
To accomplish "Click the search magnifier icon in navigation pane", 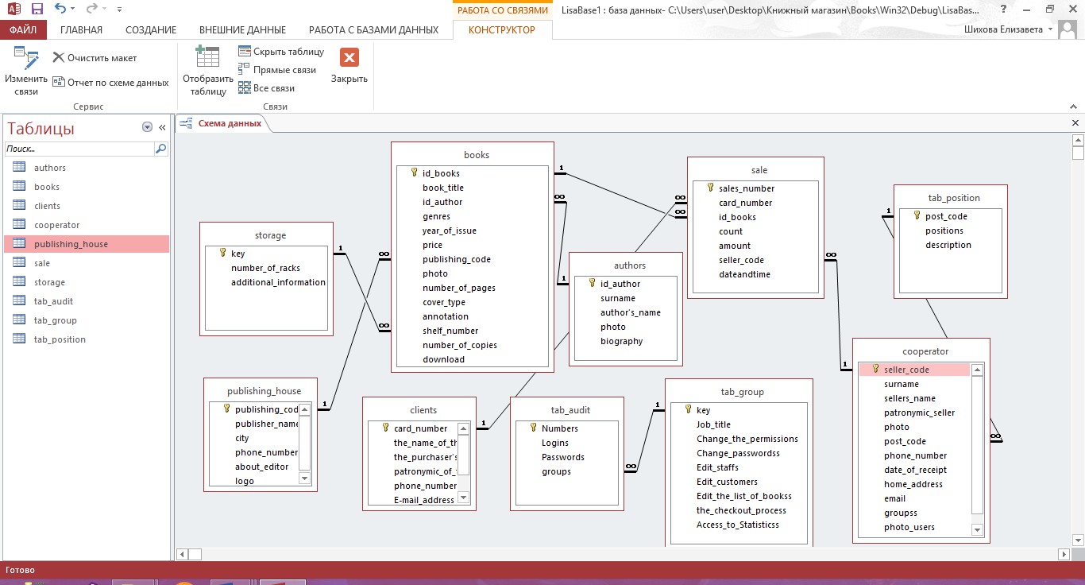I will [x=160, y=149].
